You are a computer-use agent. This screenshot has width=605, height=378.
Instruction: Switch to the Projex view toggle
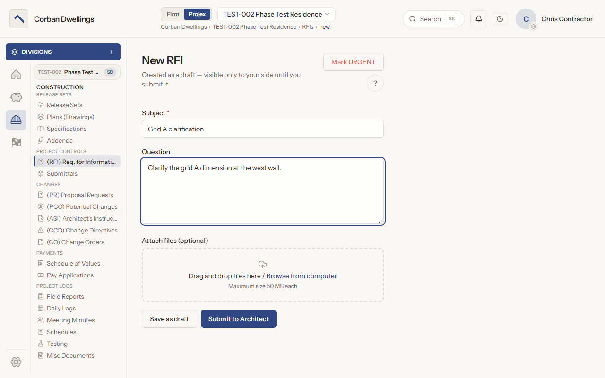tap(197, 14)
